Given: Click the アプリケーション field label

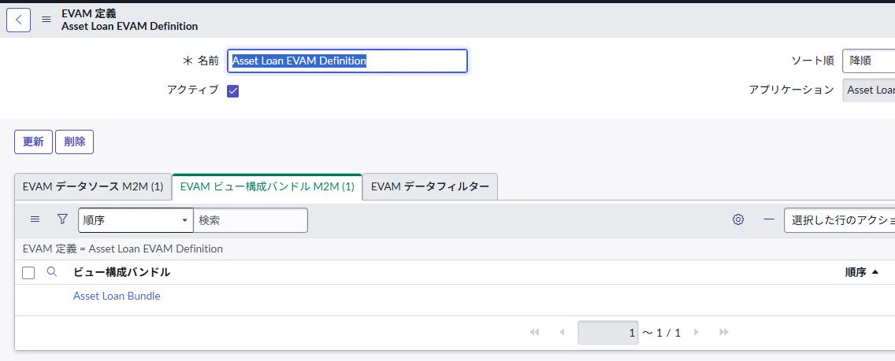Looking at the screenshot, I should pos(791,90).
